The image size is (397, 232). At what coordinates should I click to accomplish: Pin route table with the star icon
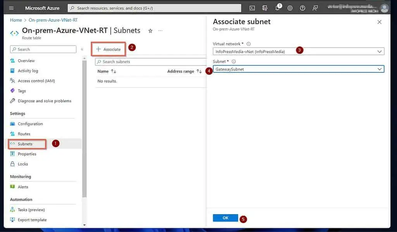150,31
